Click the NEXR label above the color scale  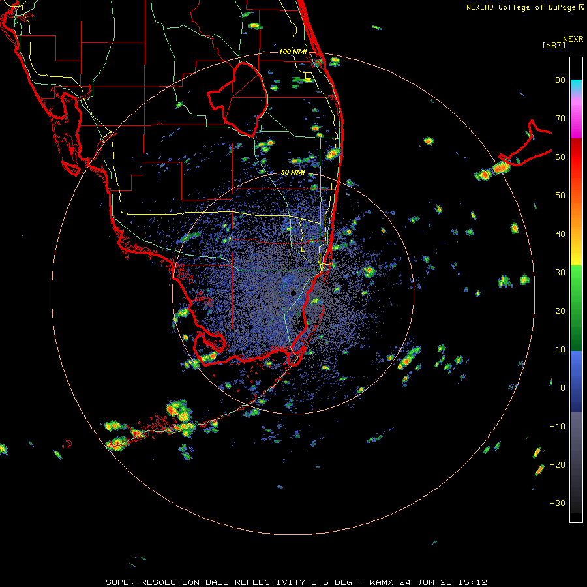[x=573, y=39]
